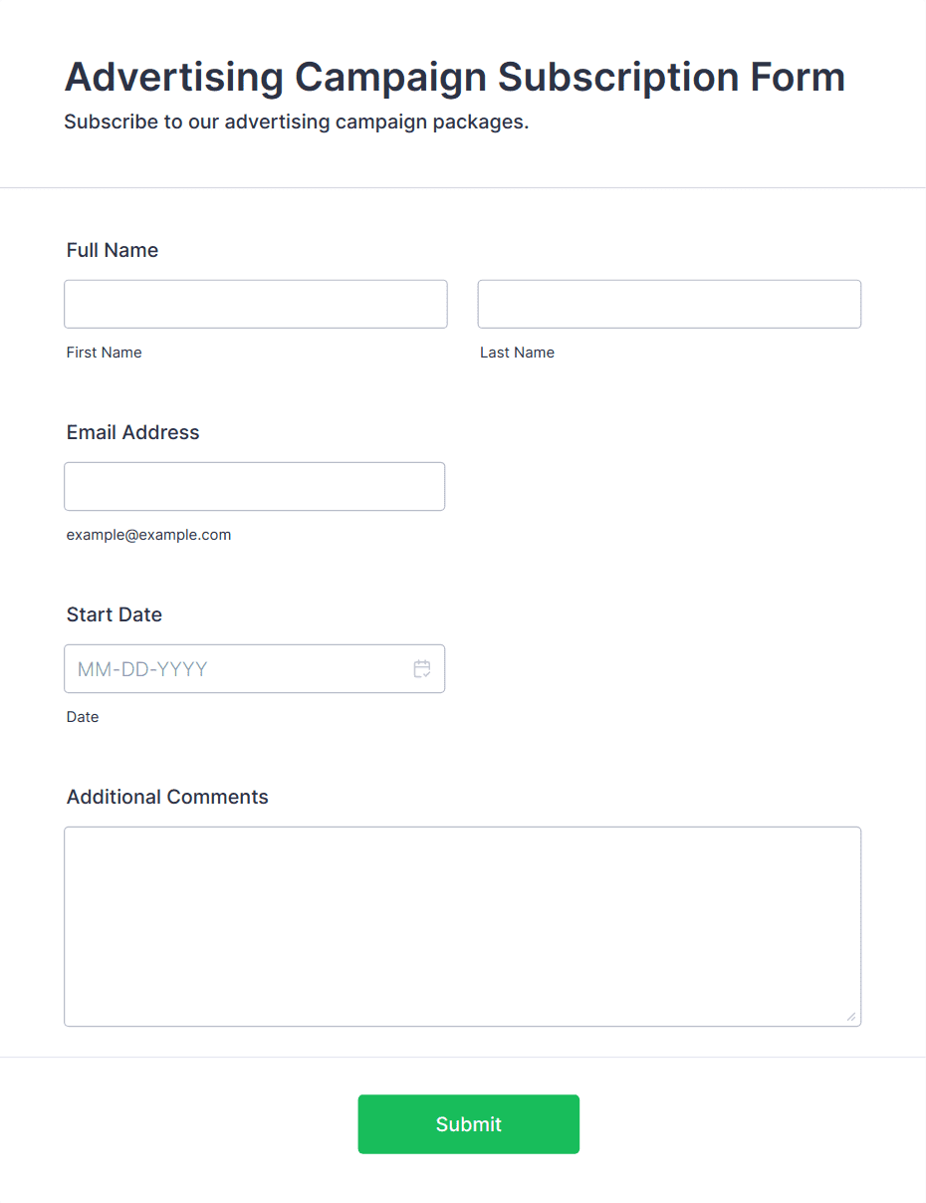Click the subtitle about advertising campaign packages
This screenshot has height=1203, width=926.
(297, 122)
